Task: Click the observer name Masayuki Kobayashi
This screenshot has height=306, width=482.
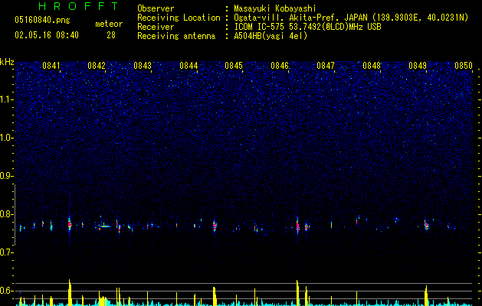Action: (275, 8)
